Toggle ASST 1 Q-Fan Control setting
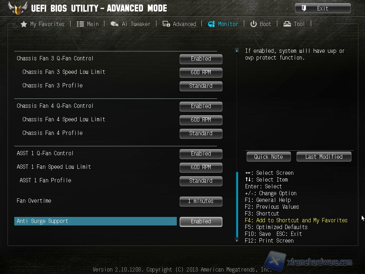This screenshot has width=365, height=274. click(201, 154)
